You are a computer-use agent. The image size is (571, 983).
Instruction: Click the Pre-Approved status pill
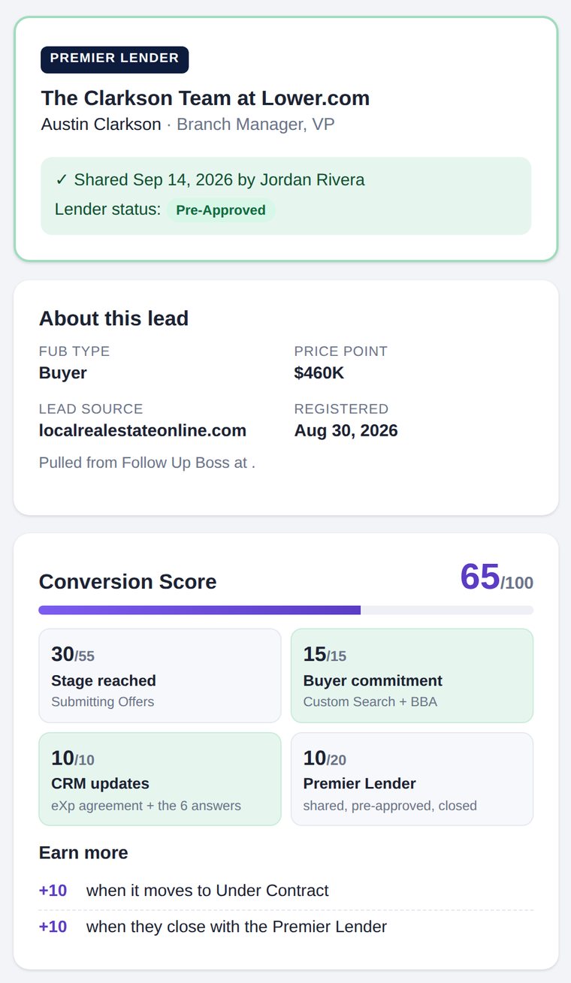221,210
